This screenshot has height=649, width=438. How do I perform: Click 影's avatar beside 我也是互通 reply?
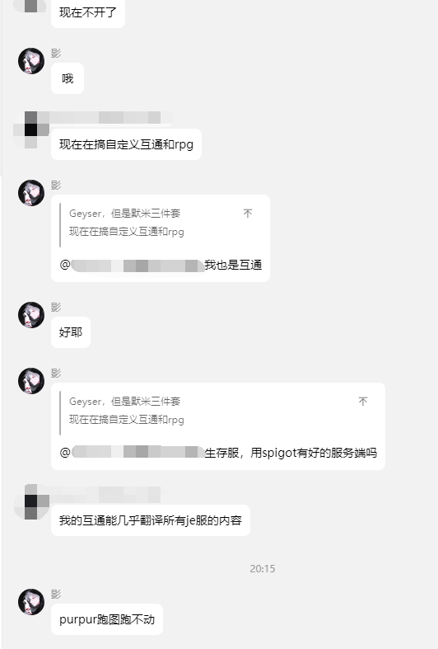point(31,193)
